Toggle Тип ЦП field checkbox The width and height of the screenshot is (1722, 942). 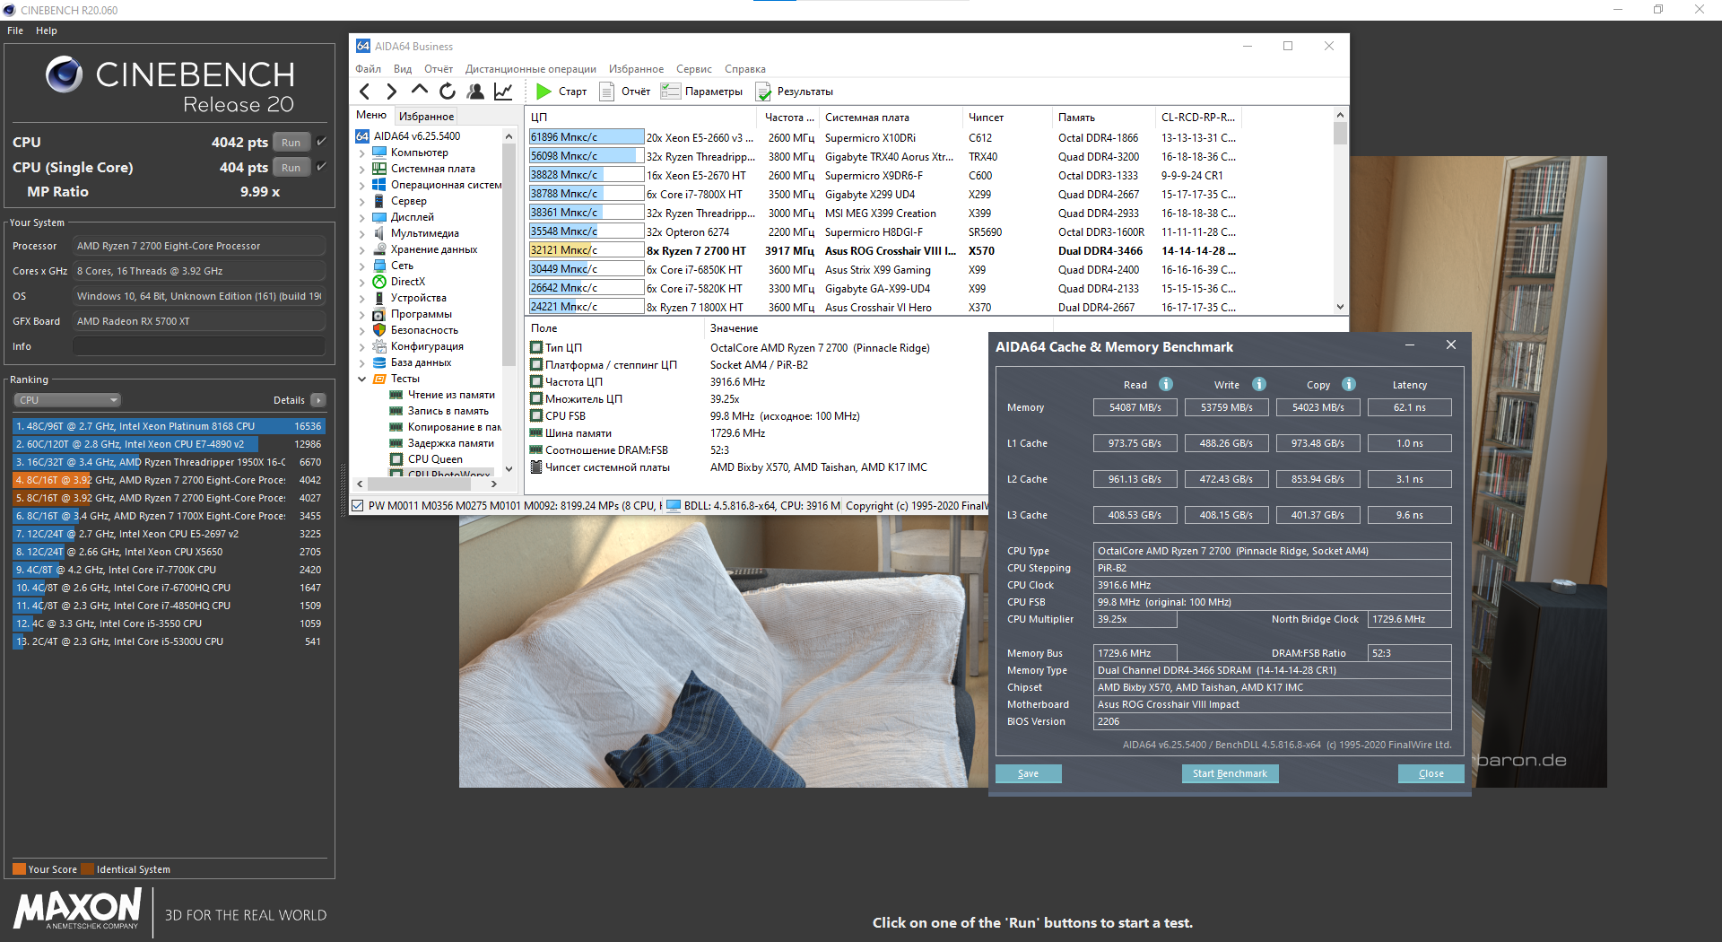pos(536,347)
